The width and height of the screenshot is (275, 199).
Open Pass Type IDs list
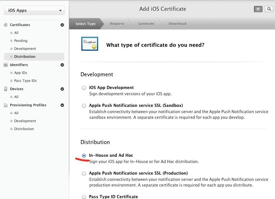click(x=25, y=81)
